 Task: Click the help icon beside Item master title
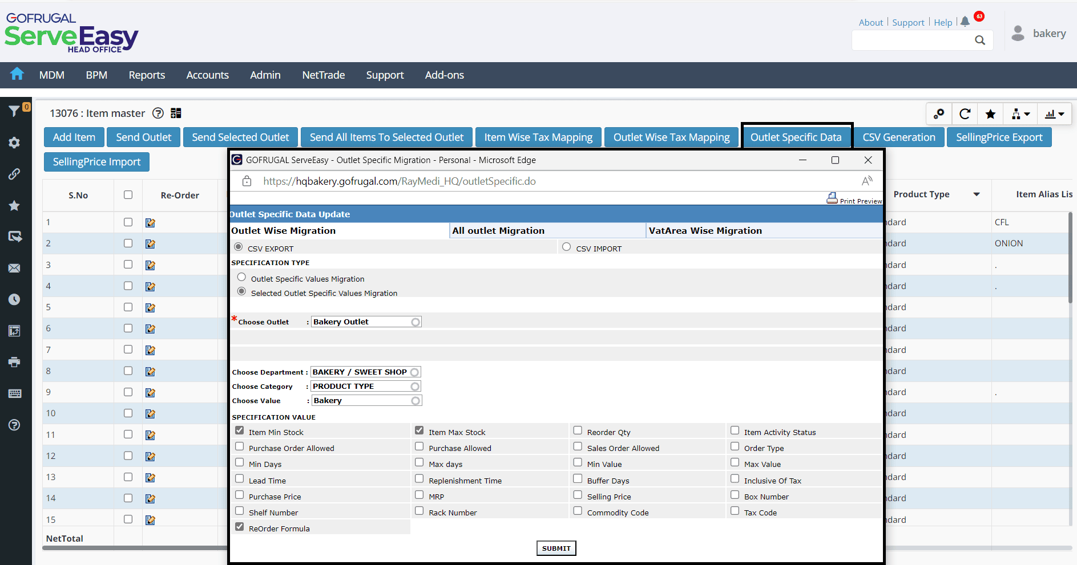158,113
